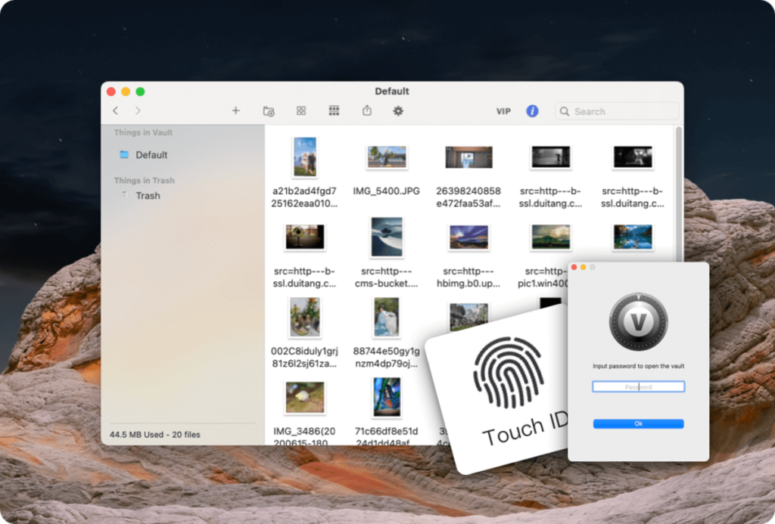Click the vault V dial logo

click(x=638, y=321)
